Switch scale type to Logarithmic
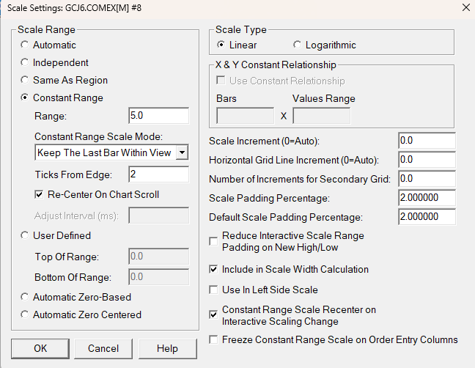 coord(298,45)
